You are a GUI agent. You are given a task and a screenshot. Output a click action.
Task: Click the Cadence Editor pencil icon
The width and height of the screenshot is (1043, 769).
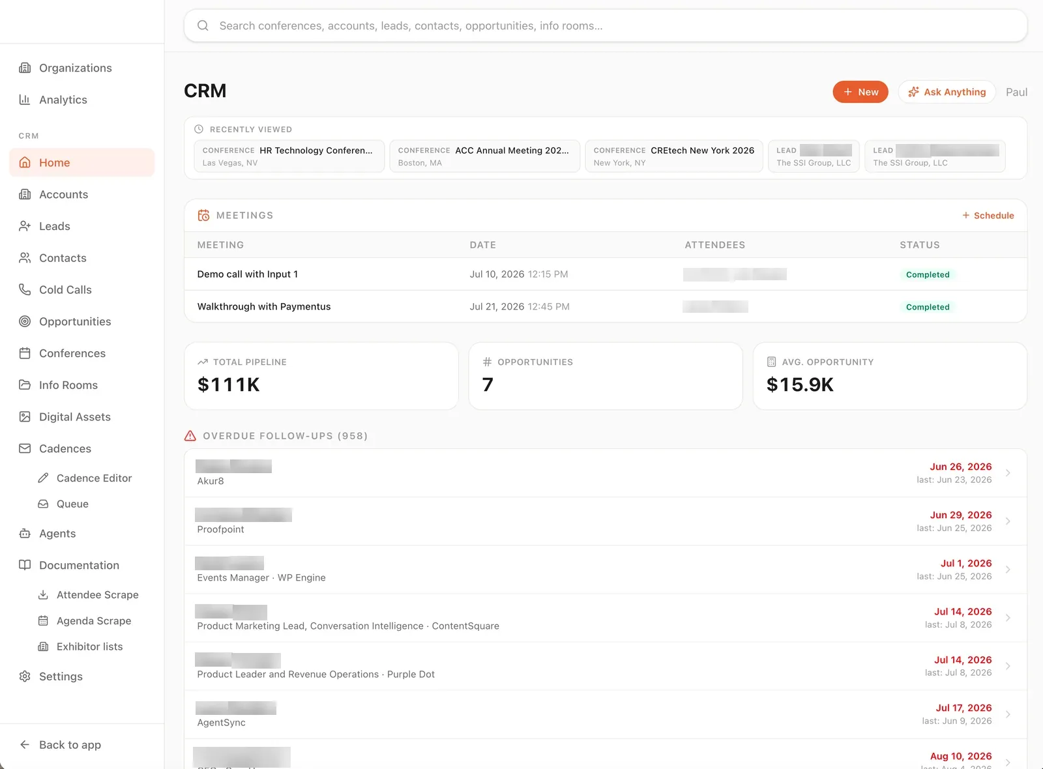pyautogui.click(x=43, y=478)
